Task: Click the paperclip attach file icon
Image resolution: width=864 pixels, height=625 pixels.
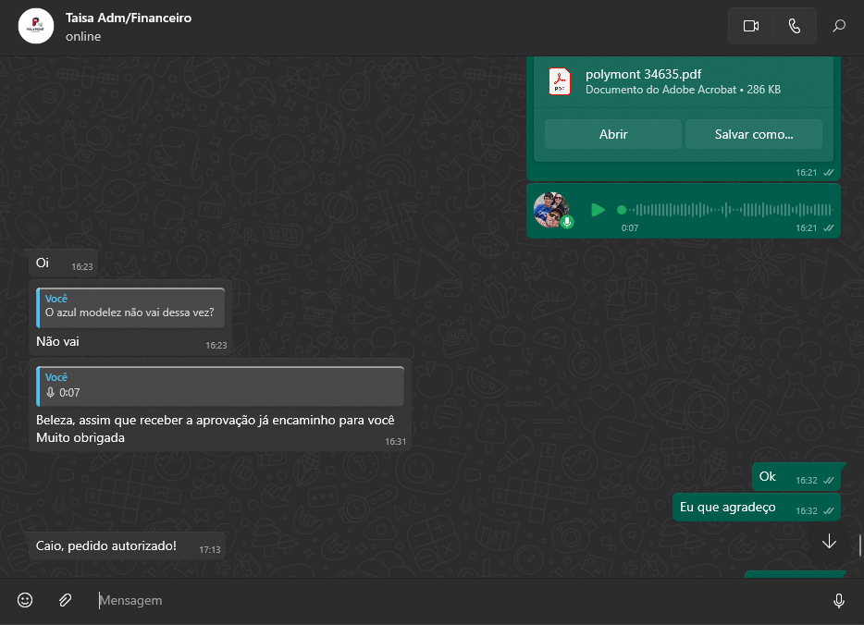Action: coord(65,600)
